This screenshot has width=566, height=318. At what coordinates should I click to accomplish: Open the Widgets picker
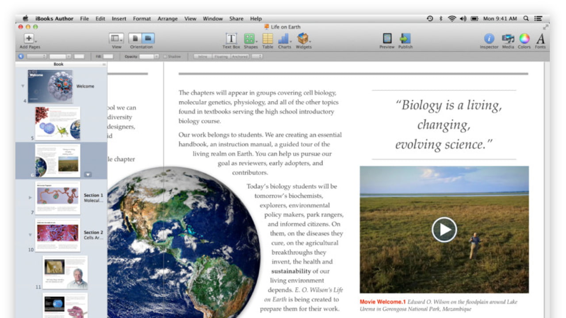click(x=303, y=38)
